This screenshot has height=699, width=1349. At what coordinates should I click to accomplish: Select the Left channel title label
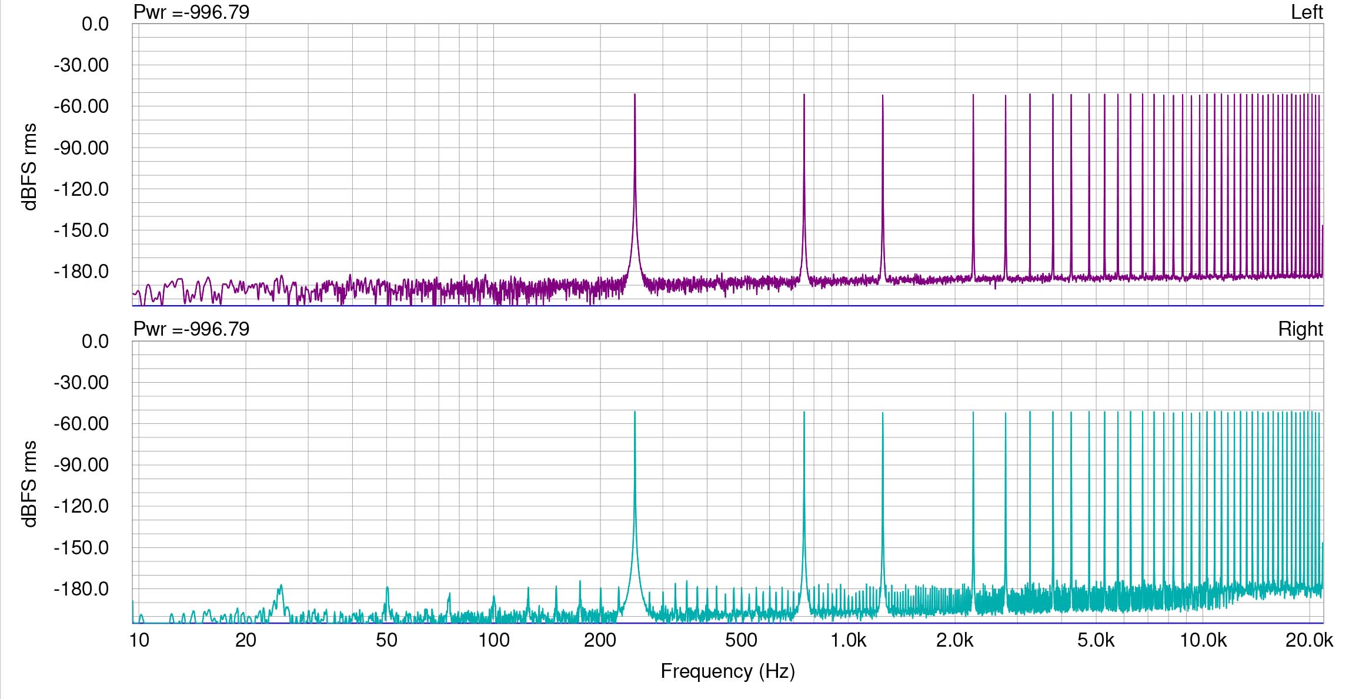[1306, 12]
